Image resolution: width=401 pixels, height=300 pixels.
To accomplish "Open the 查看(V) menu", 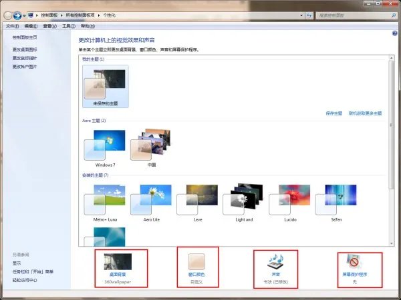I will tap(49, 26).
